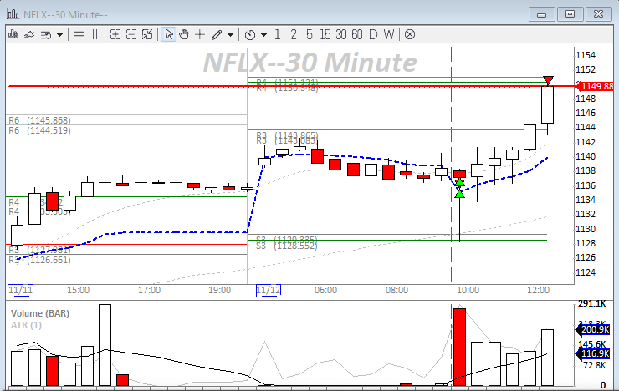
Task: Zoom in with the plus-box icon
Action: tap(115, 35)
